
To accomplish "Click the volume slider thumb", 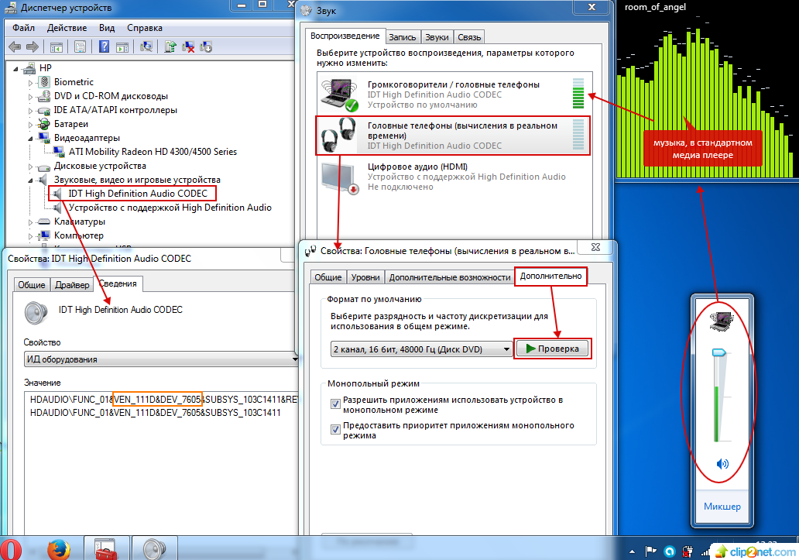I will (x=718, y=352).
